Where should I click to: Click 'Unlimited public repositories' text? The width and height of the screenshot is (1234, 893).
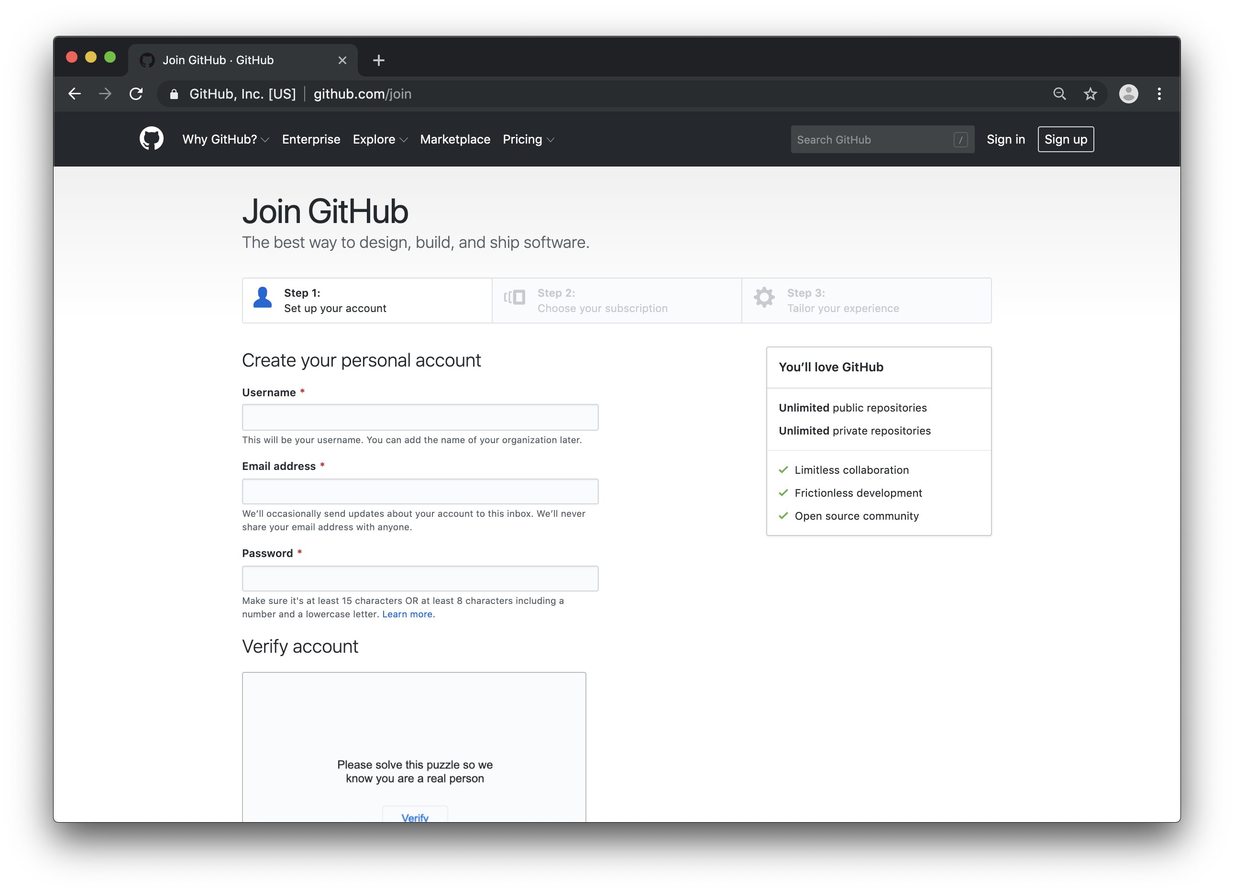point(852,407)
